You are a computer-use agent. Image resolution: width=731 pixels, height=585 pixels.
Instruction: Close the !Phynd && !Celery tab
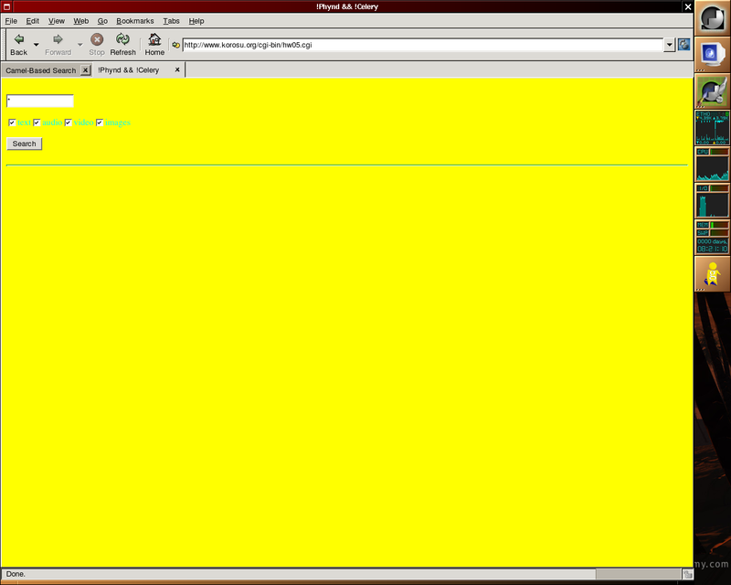(177, 70)
